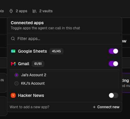
Task: Click the Gmail app label
Action: [x=24, y=64]
